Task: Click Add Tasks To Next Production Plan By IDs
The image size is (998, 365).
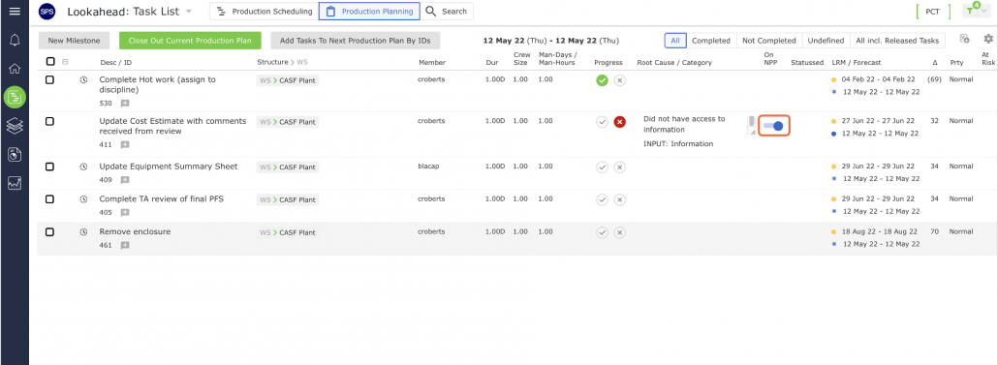Action: point(356,40)
